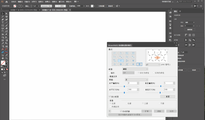Click 文档设置 button in control bar

pos(101,6)
